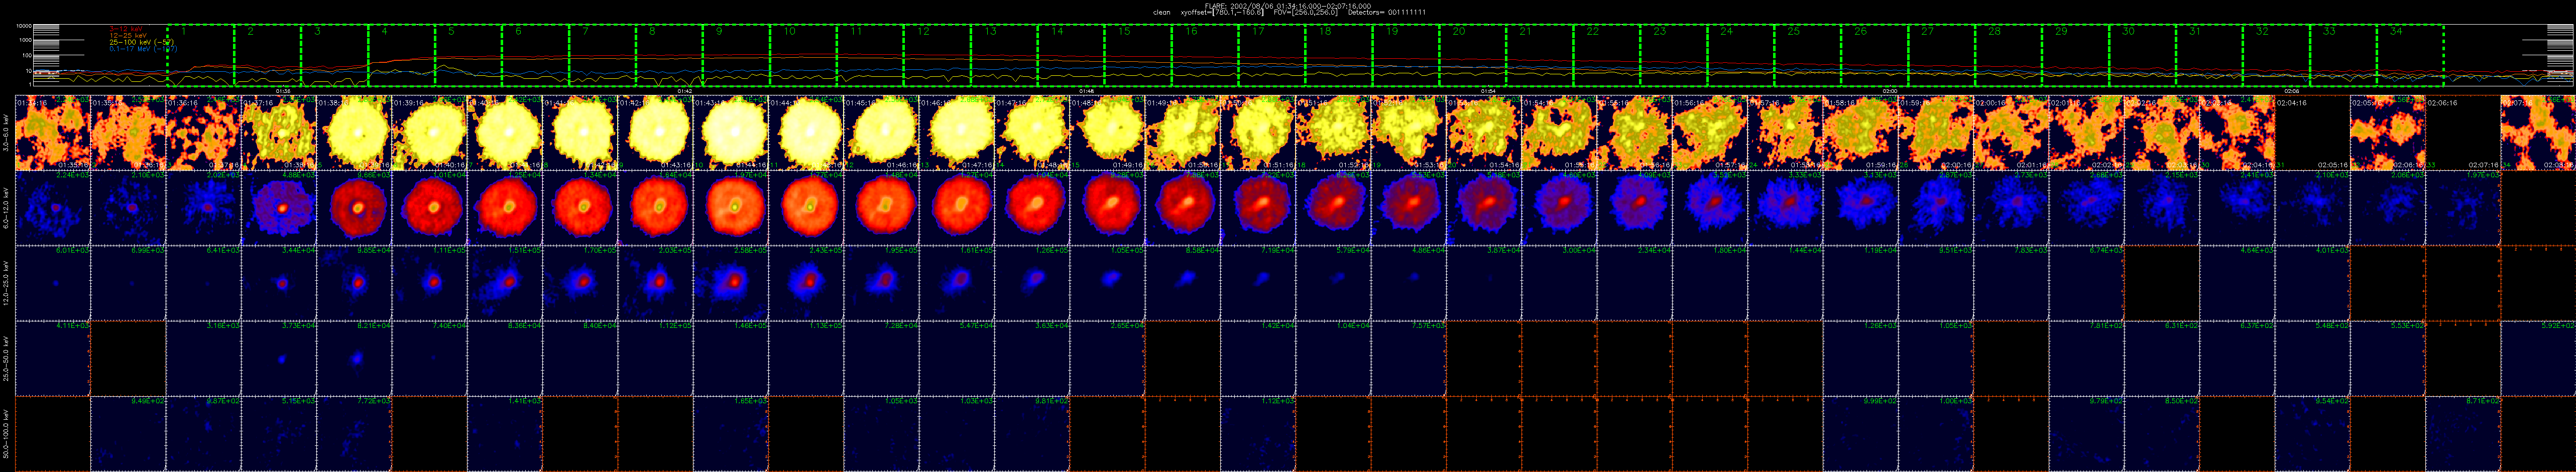Pick the 3.0–6.0 keV image stamped 01:41:16

pos(581,133)
